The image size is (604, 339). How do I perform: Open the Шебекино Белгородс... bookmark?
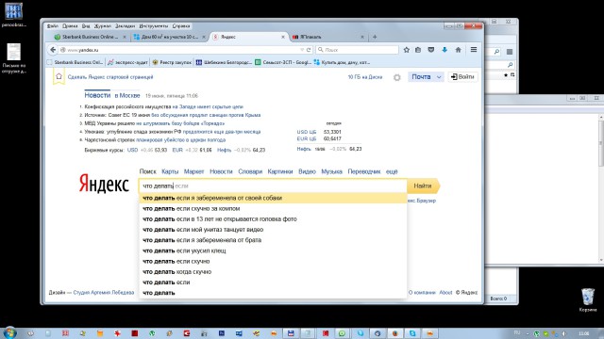pos(224,62)
